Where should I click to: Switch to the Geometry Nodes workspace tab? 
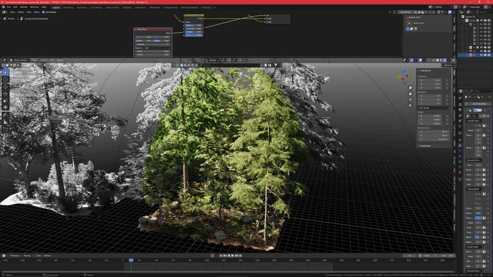[x=190, y=8]
